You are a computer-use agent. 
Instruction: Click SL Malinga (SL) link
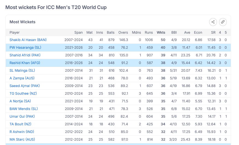[22, 71]
